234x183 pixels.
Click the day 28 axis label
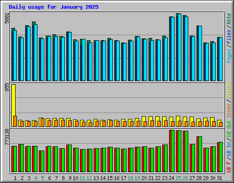tap(199, 178)
